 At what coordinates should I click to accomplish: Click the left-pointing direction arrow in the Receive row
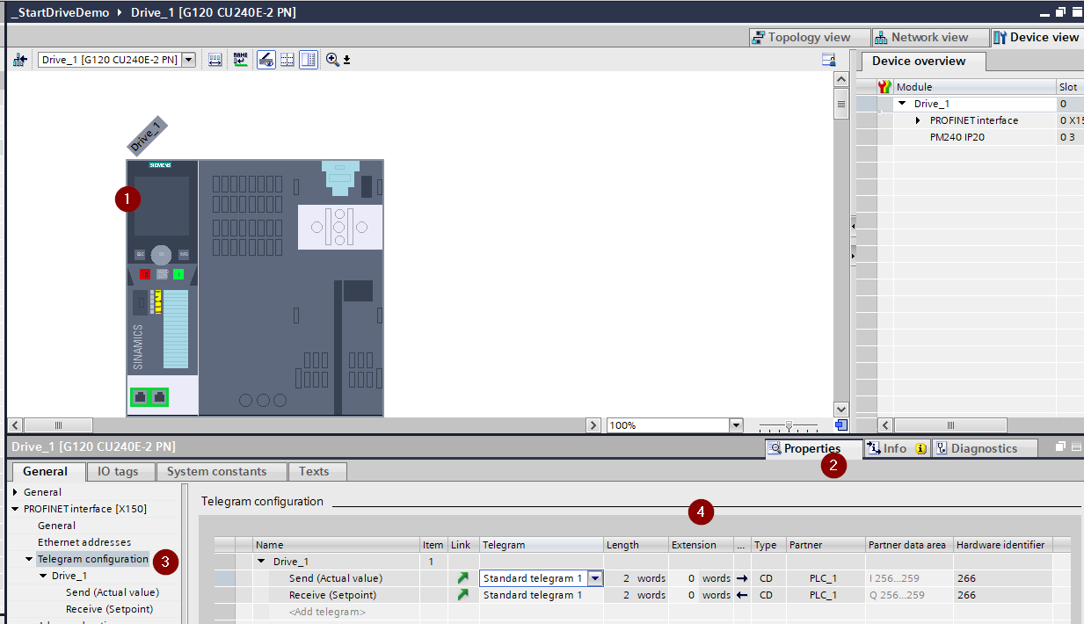(742, 595)
